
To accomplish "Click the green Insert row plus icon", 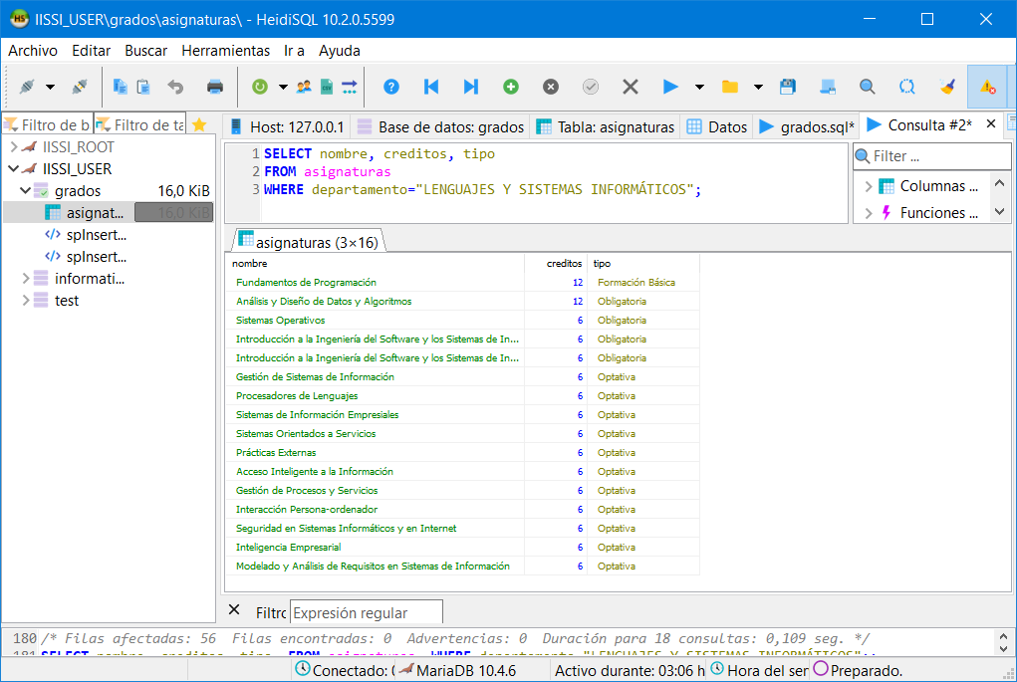I will [x=511, y=87].
